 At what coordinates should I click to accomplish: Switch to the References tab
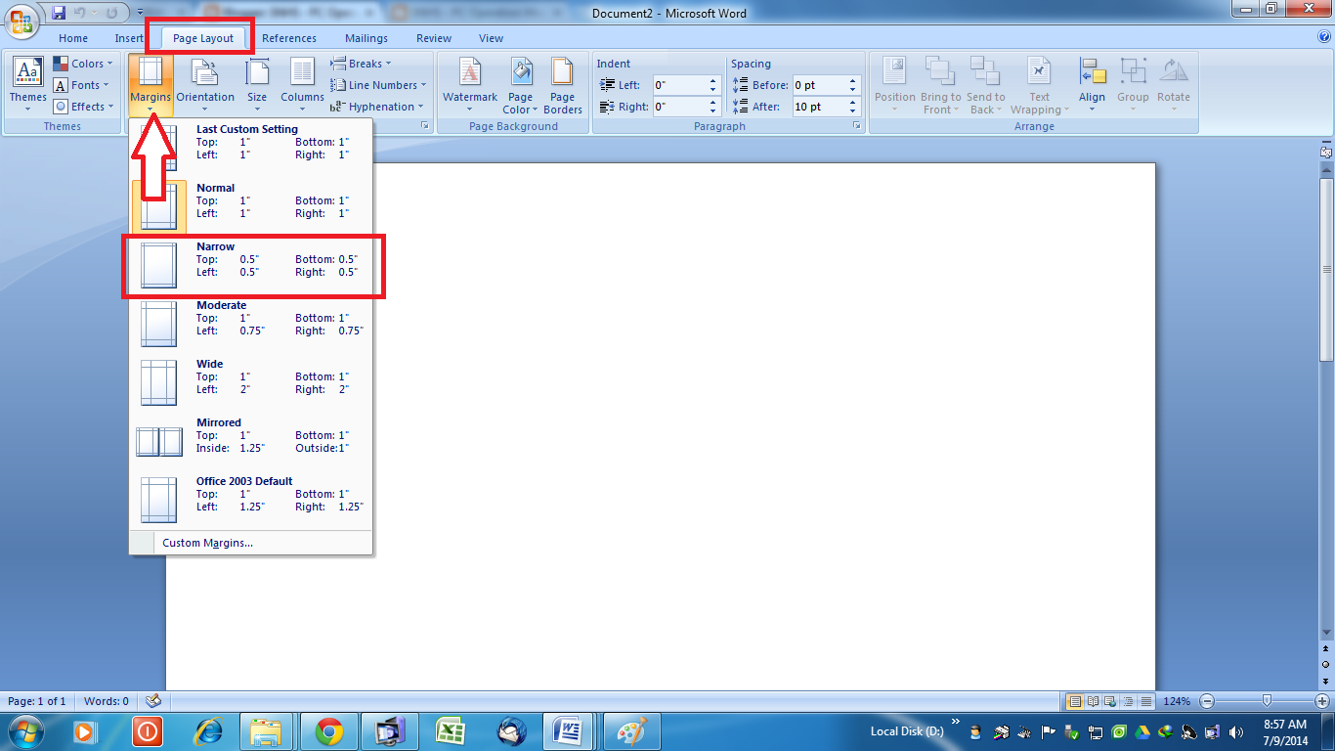coord(289,38)
